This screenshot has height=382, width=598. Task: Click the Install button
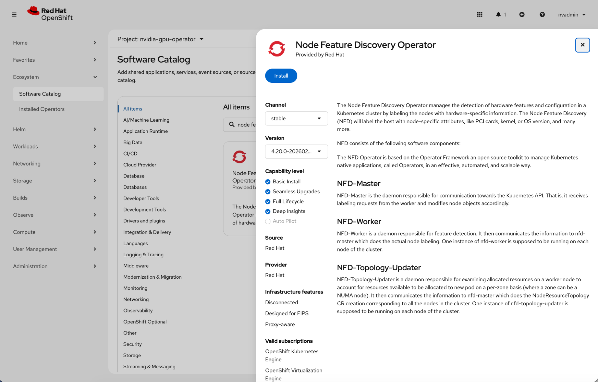tap(281, 76)
